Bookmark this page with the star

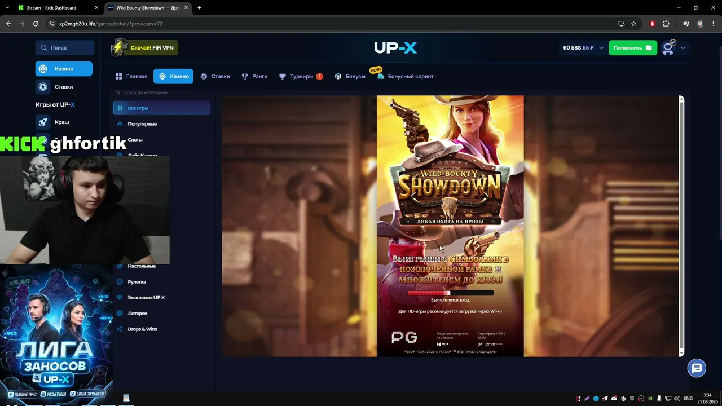coord(633,24)
